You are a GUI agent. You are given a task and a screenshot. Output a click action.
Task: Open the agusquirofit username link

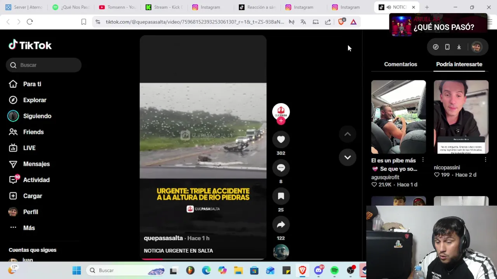click(385, 177)
